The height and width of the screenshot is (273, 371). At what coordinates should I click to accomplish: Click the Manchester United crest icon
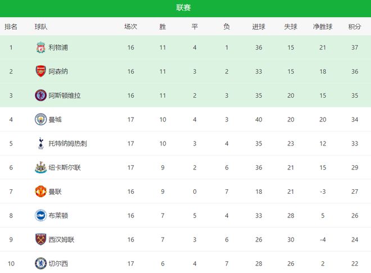pos(40,192)
